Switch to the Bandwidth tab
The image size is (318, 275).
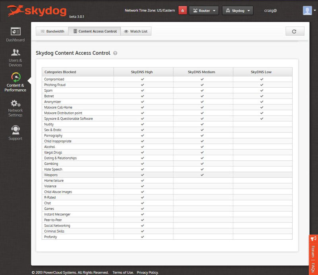pos(52,31)
